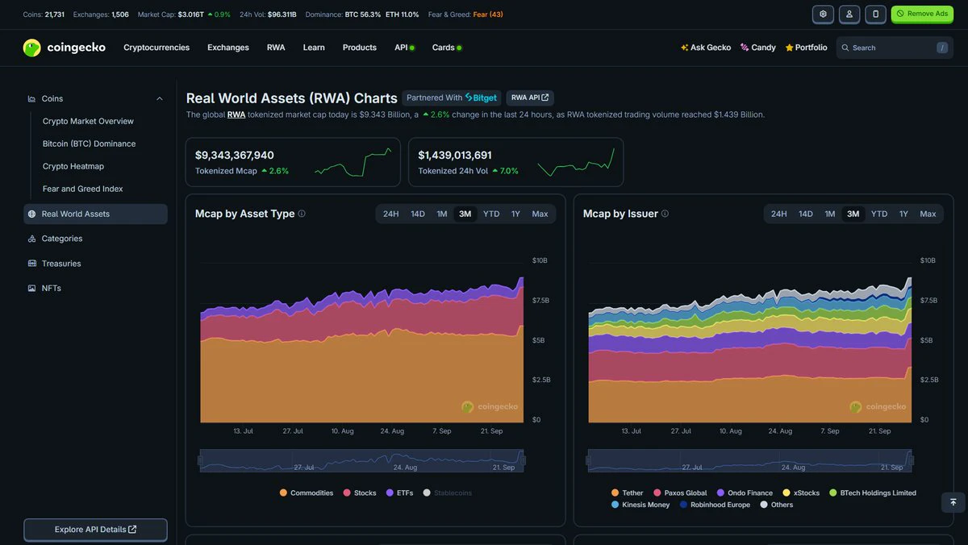Image resolution: width=968 pixels, height=545 pixels.
Task: Click the Remove Ads button
Action: [x=922, y=14]
